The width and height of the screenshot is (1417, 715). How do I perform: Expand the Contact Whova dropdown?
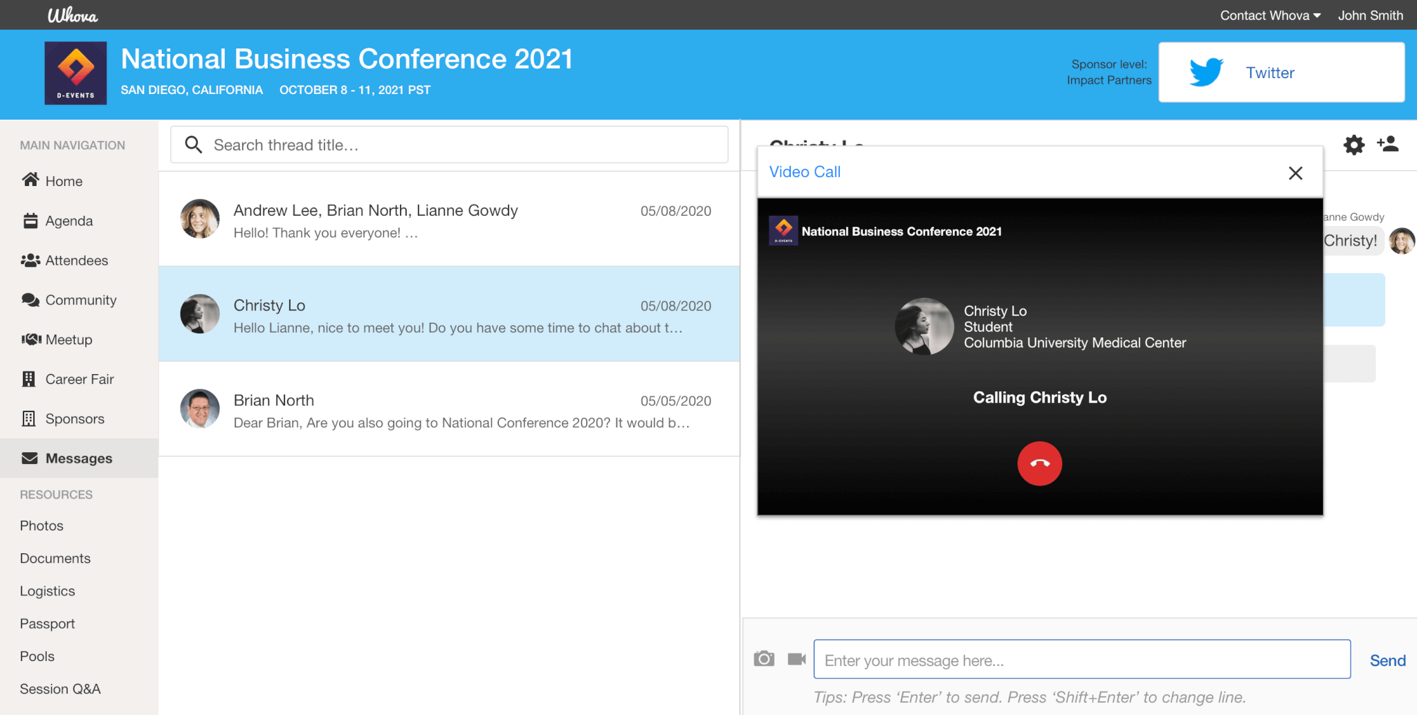(1270, 15)
